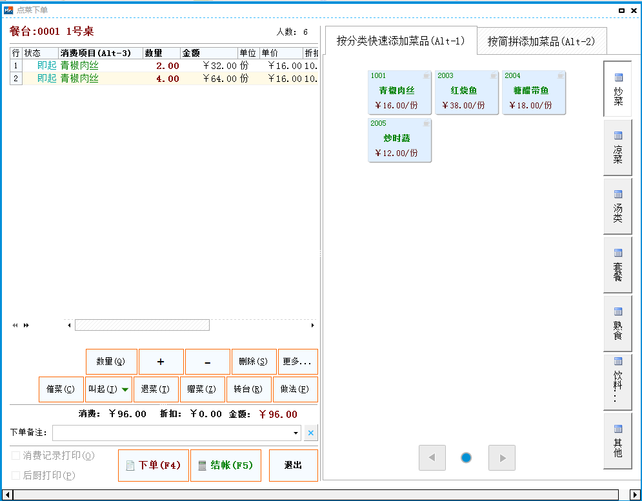642x501 pixels.
Task: Click cup icon on 炒时蔬 card
Action: (x=426, y=123)
